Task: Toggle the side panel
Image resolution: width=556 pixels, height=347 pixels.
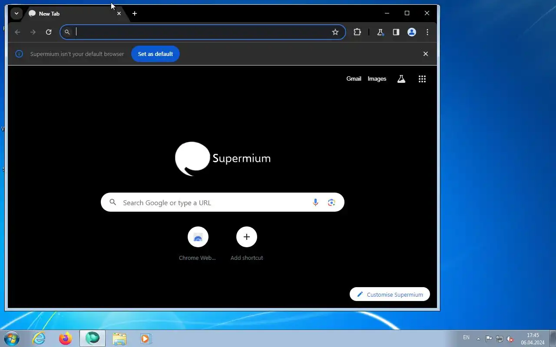Action: point(396,32)
